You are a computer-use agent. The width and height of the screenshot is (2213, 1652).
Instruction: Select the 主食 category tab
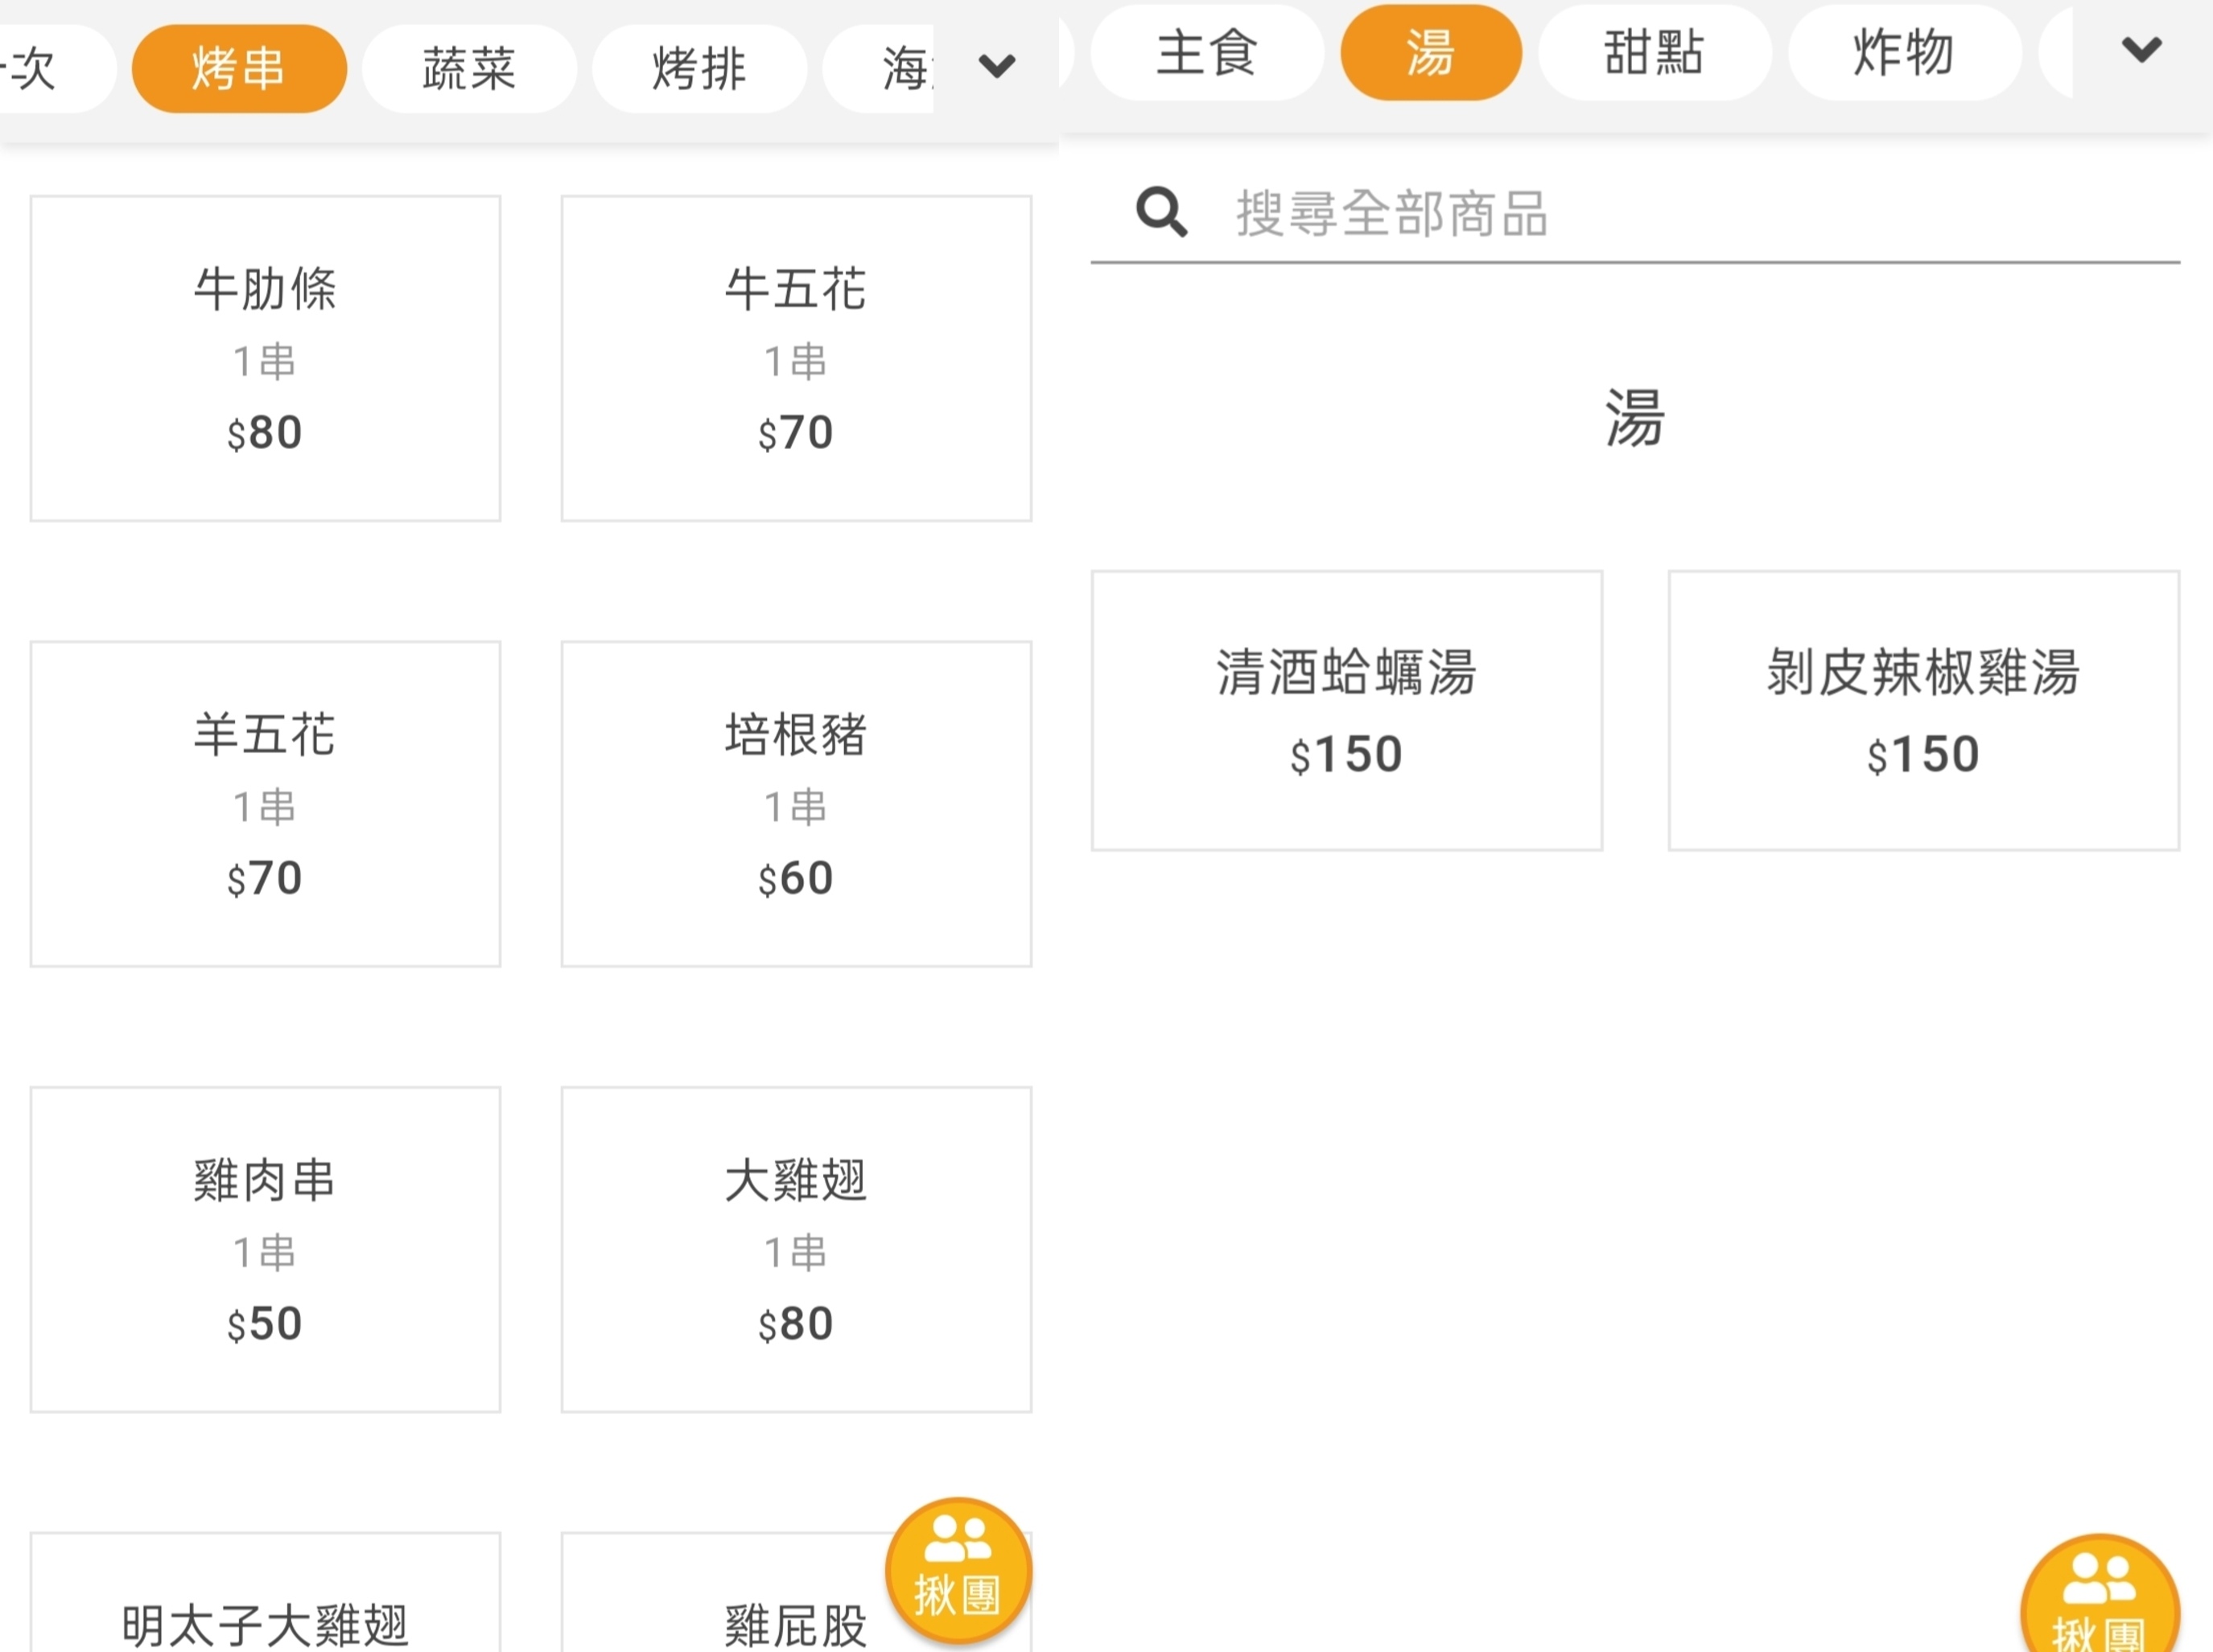coord(1206,52)
